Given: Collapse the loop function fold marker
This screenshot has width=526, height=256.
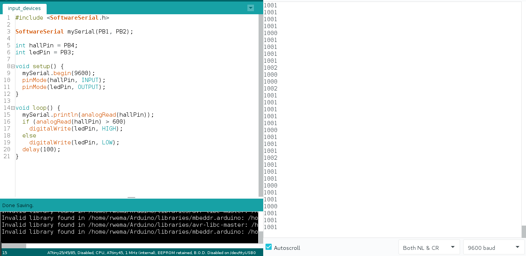Looking at the screenshot, I should (x=12, y=107).
